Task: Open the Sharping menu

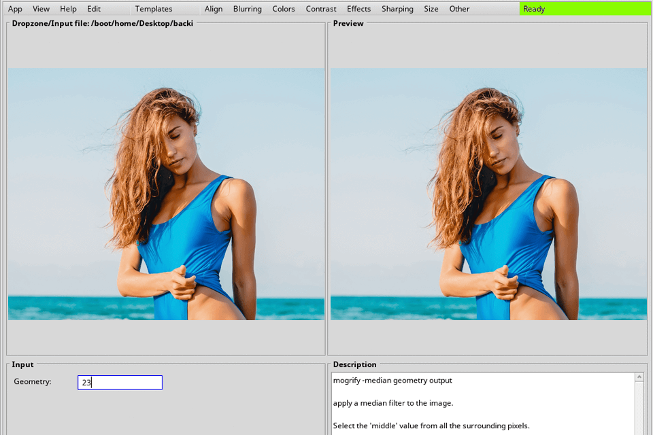Action: click(397, 8)
